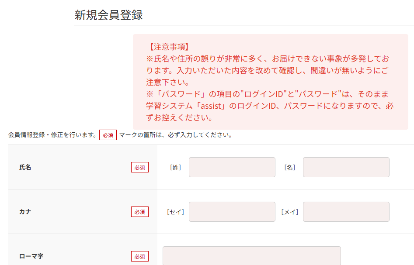Viewport: 414px width, 265px height.
Task: Click the notice text mentioning assist login
Action: pyautogui.click(x=270, y=106)
